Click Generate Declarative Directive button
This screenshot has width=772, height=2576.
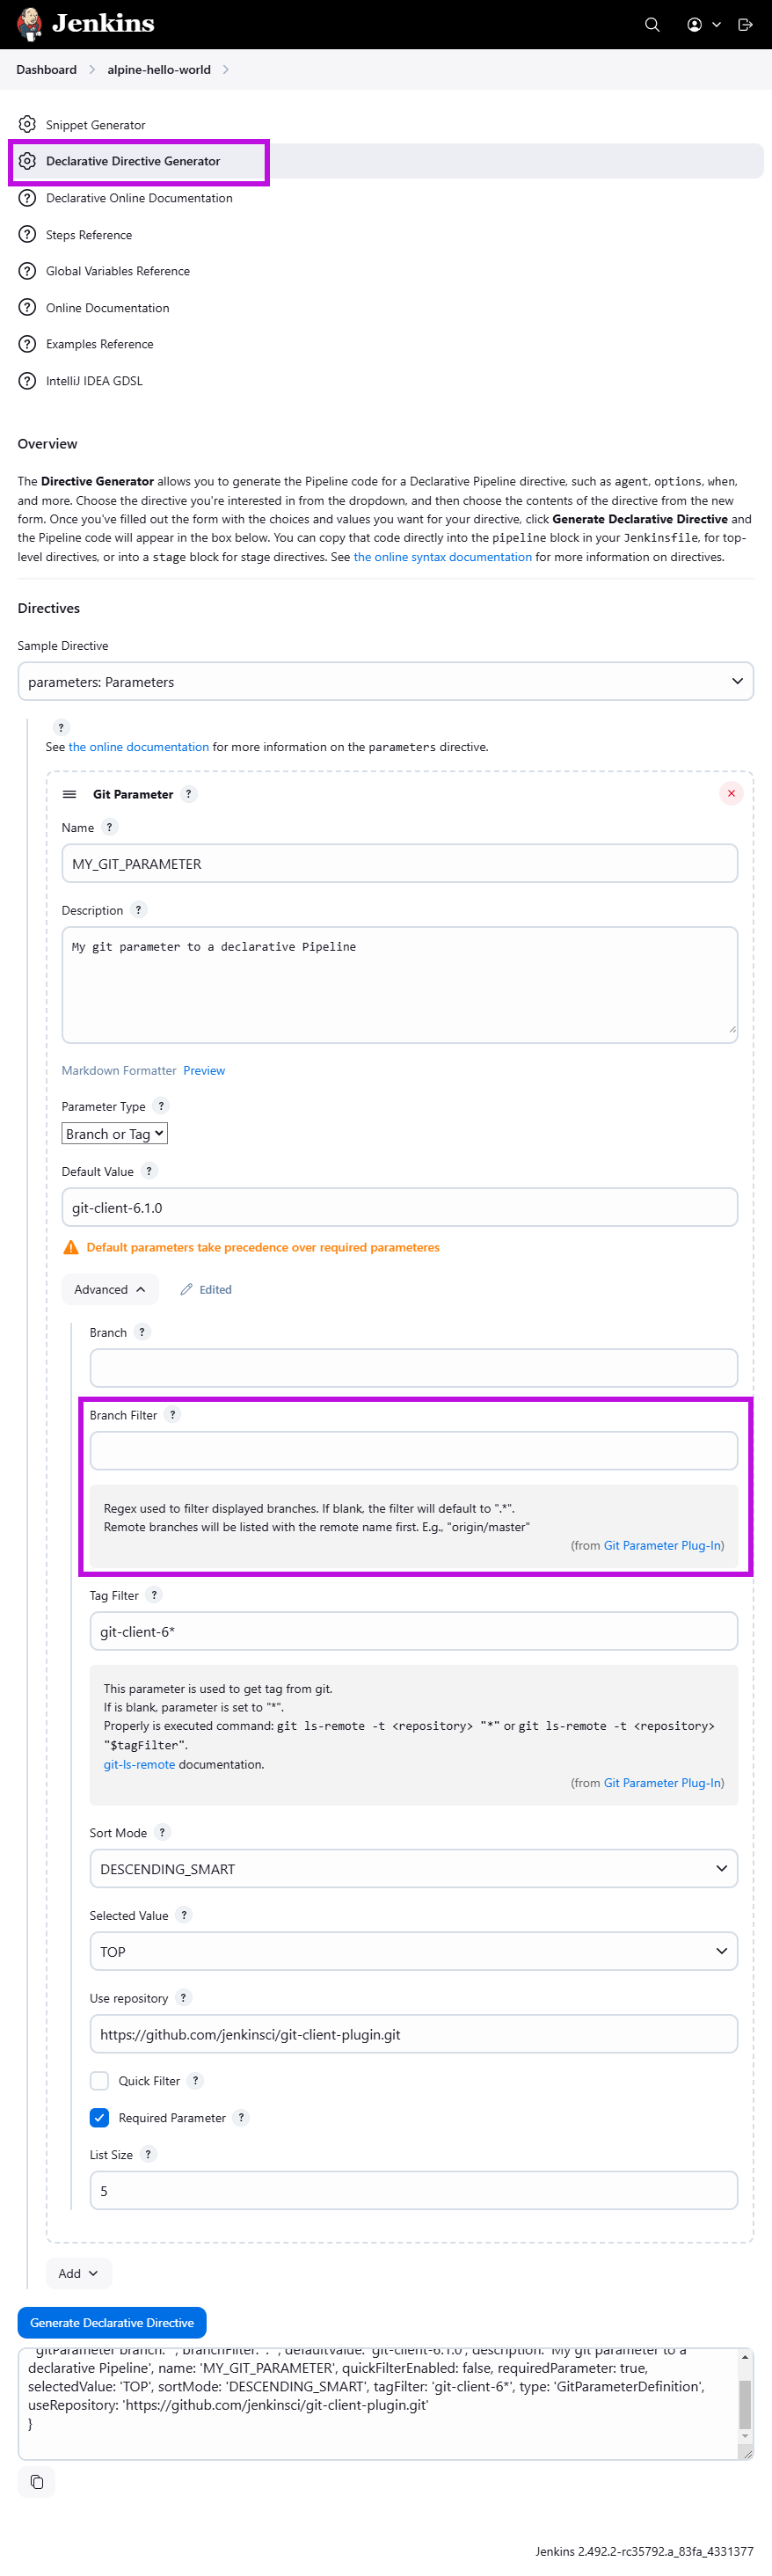pos(112,2323)
